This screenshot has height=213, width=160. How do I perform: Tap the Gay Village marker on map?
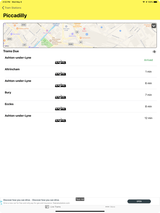tap(47, 31)
